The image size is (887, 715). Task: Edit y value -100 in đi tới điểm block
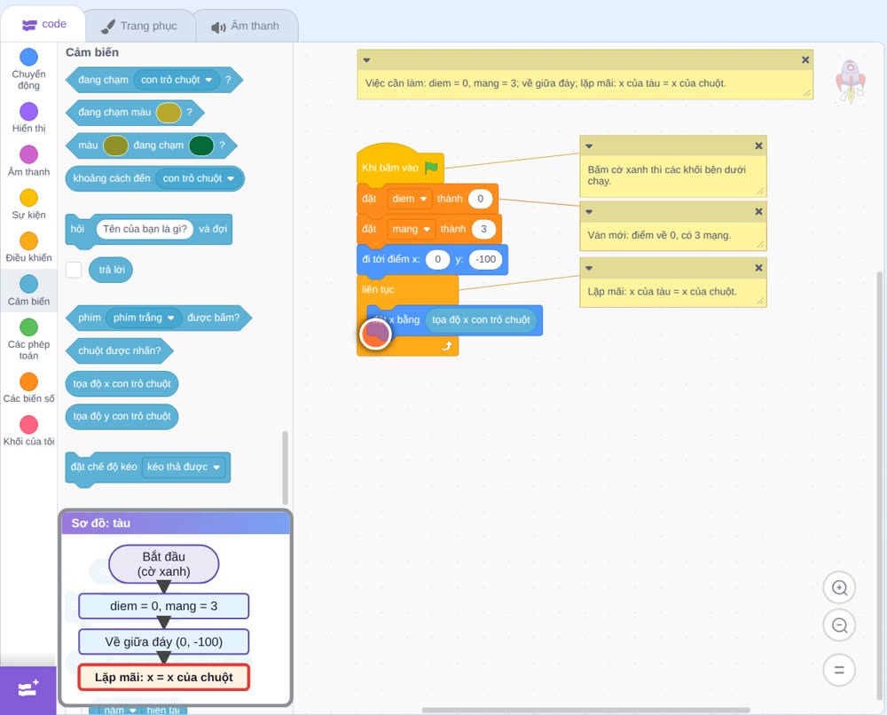486,260
